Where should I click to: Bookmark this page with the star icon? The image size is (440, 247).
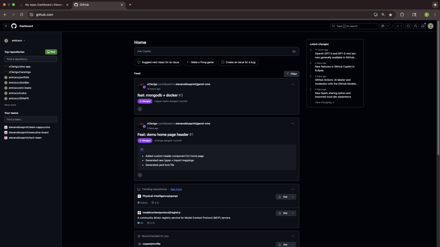pos(390,15)
